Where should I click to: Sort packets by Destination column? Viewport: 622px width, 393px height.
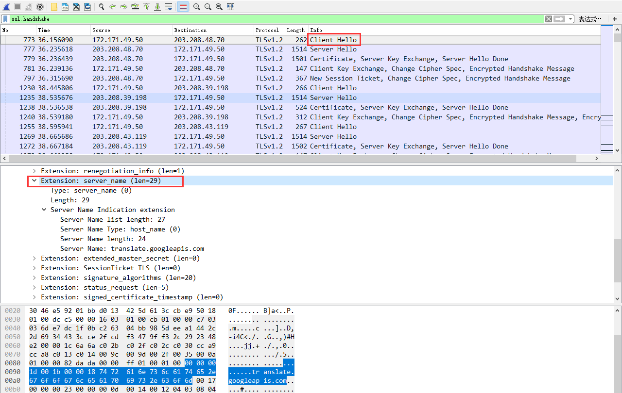tap(213, 30)
